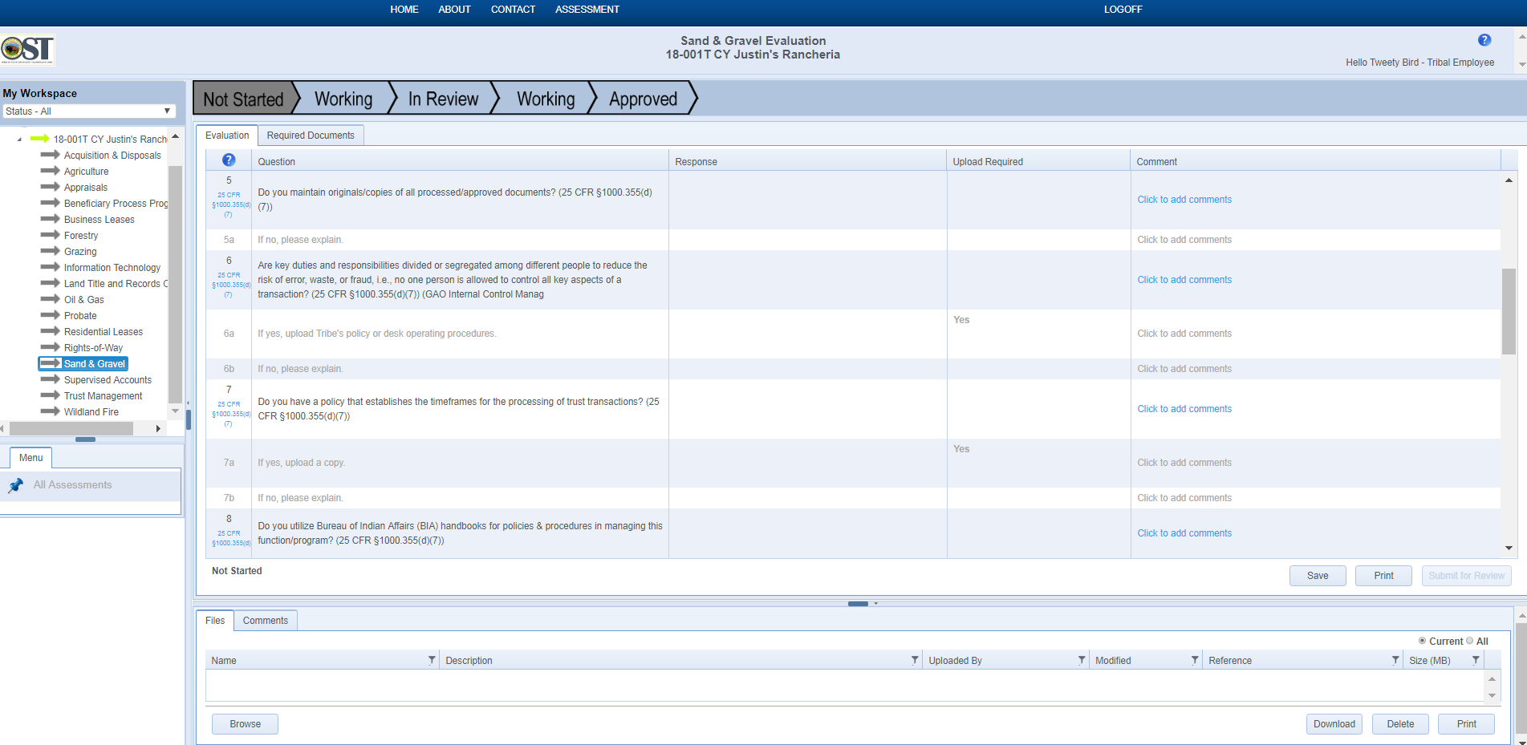1527x745 pixels.
Task: Click the Menu tab in the left panel
Action: coord(31,458)
